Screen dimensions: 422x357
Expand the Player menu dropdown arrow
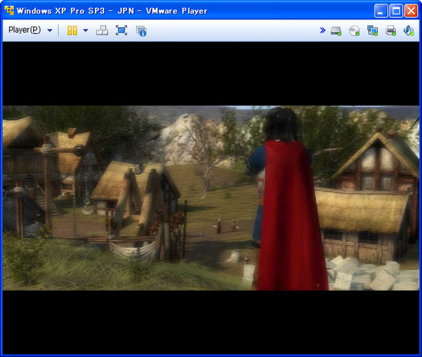50,30
